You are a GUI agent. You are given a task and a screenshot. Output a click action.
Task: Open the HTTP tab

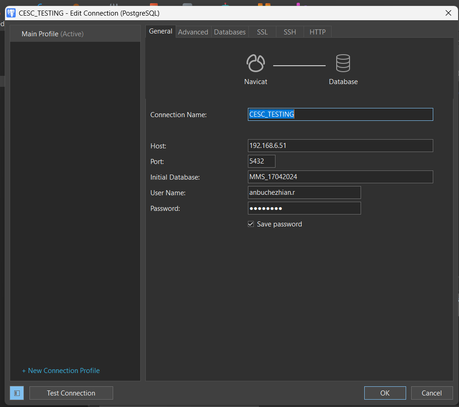click(317, 32)
